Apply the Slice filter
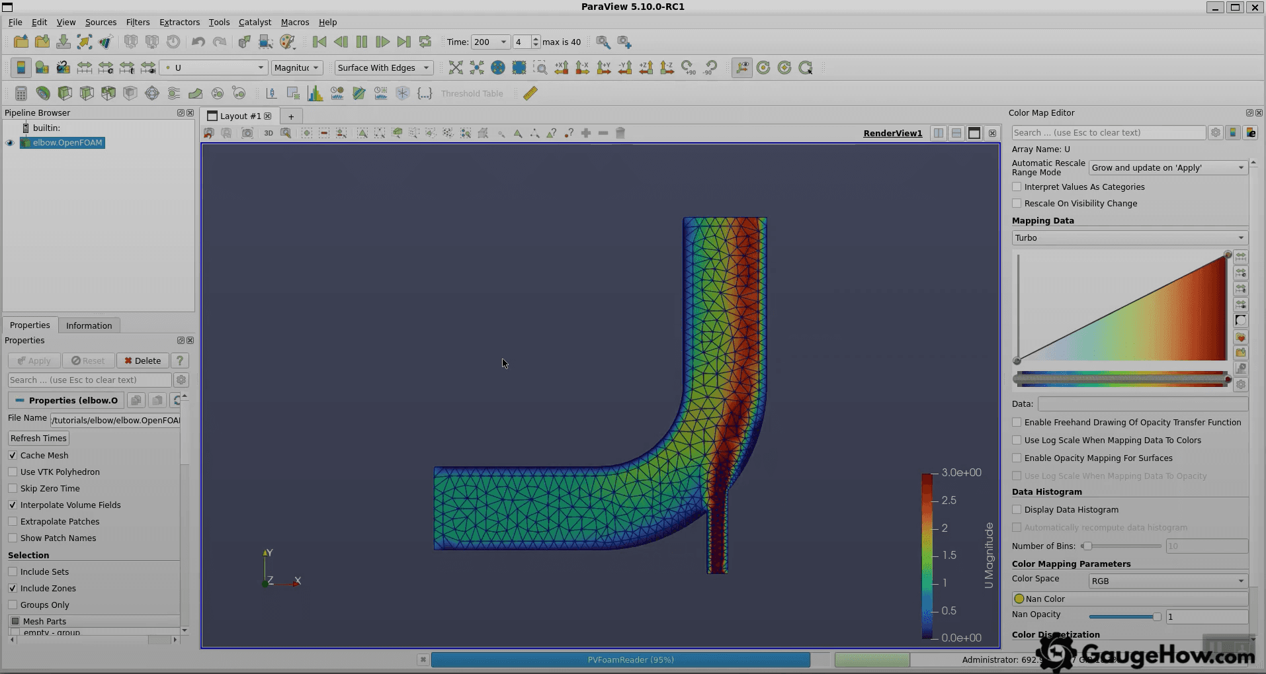Viewport: 1266px width, 674px height. click(x=86, y=93)
